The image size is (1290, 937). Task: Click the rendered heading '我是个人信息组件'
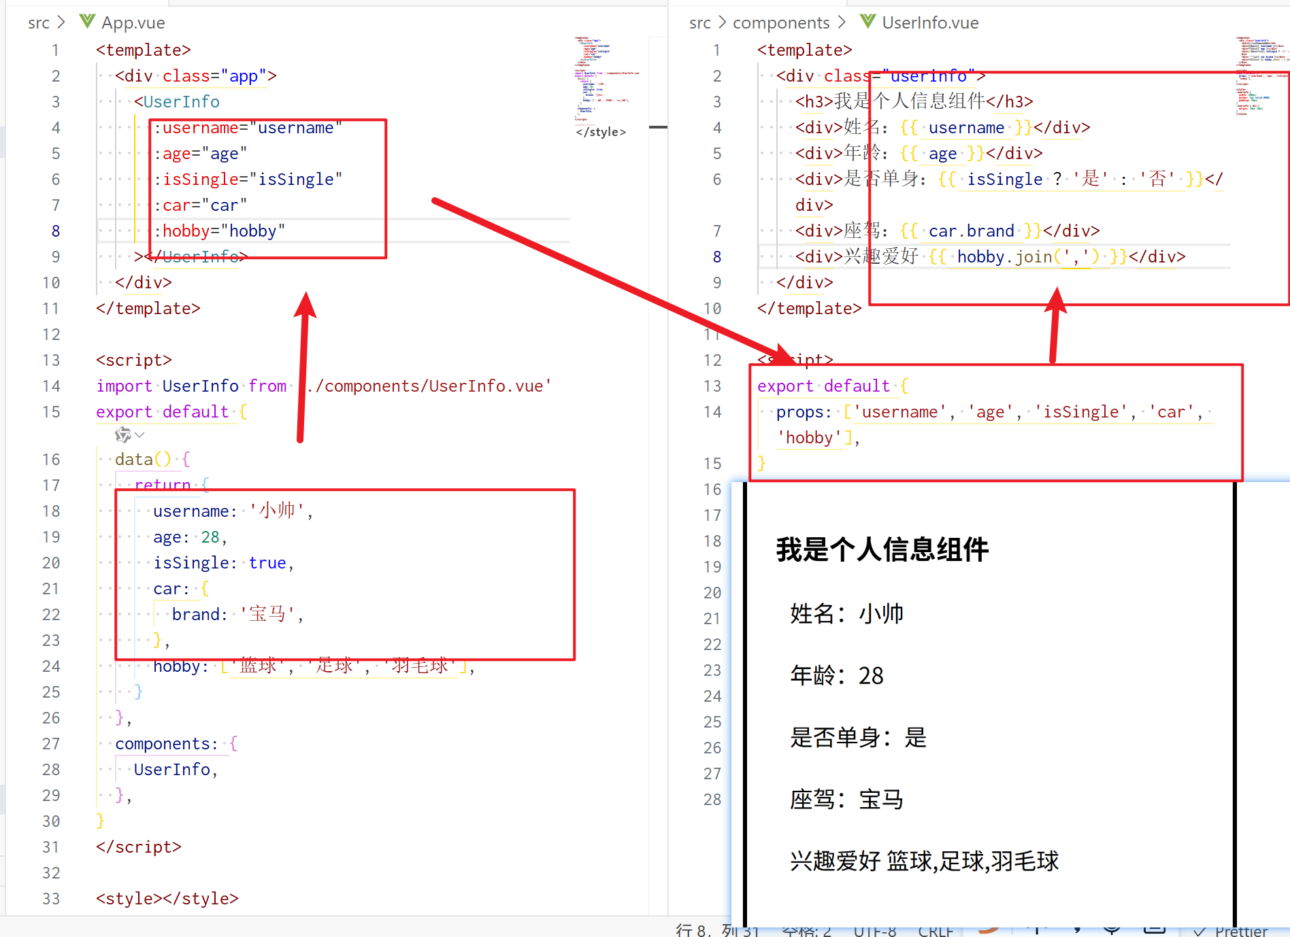tap(882, 549)
